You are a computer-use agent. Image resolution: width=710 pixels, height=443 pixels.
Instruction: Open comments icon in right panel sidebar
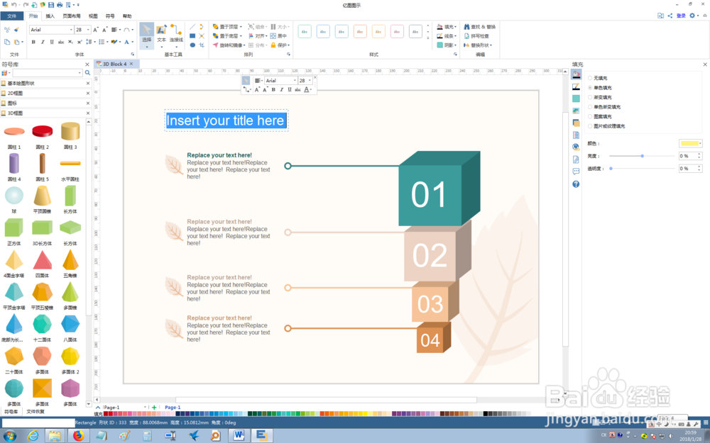click(x=576, y=172)
